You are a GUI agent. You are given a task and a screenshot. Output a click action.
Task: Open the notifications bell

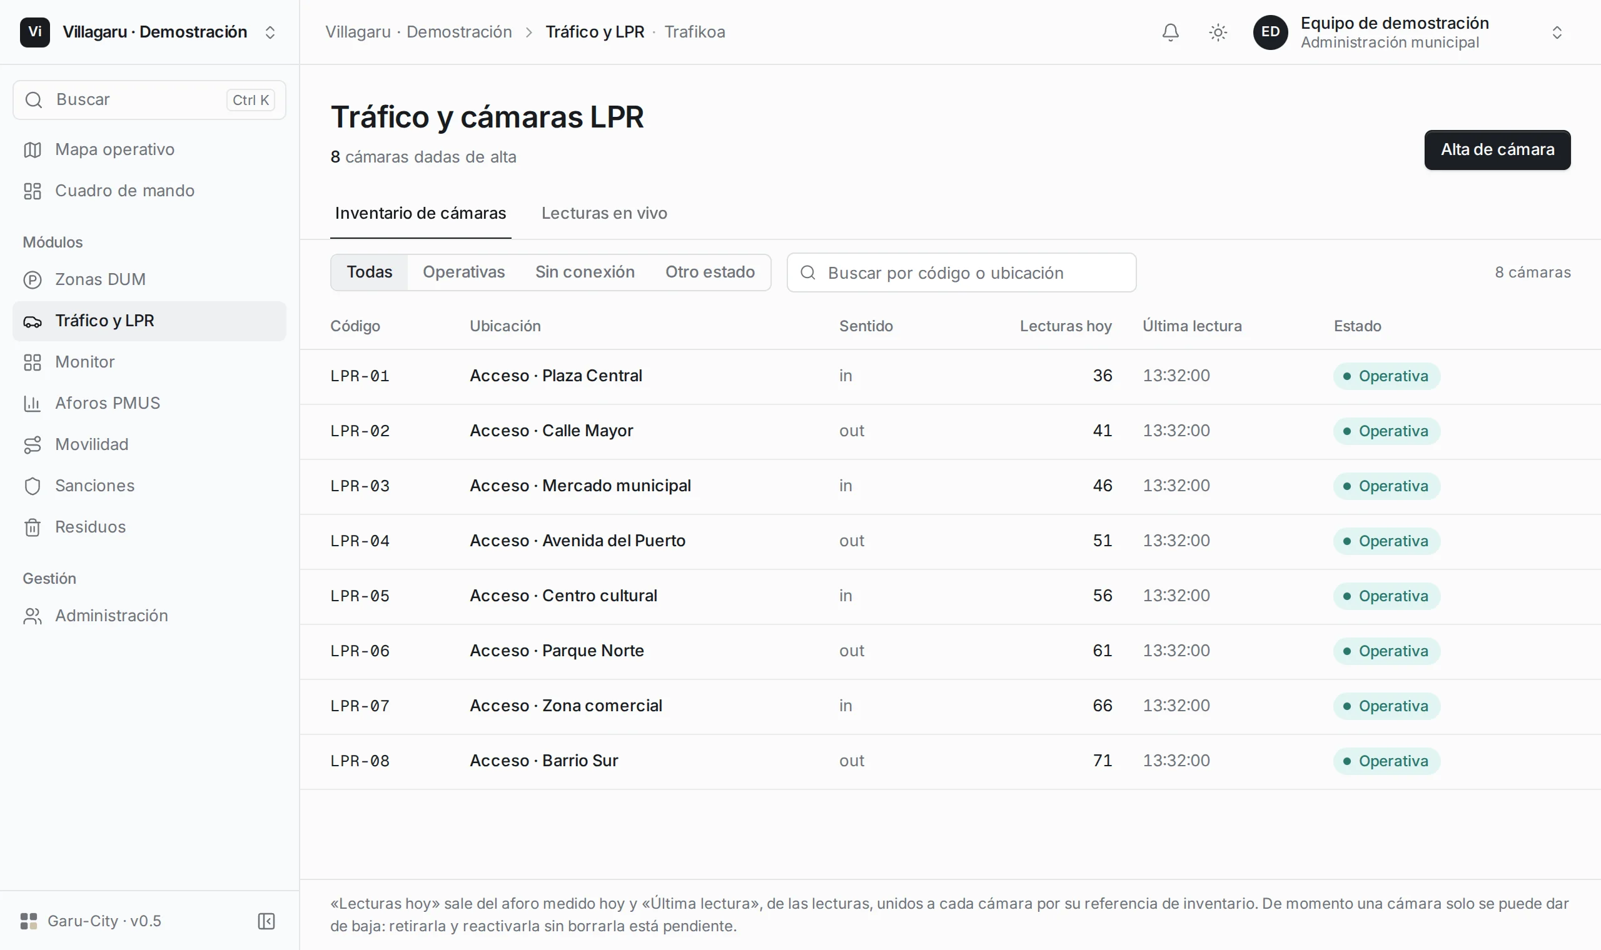click(1170, 32)
